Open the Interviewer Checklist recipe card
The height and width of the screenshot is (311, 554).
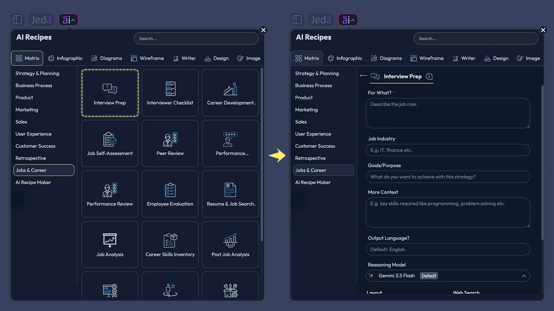[x=170, y=93]
